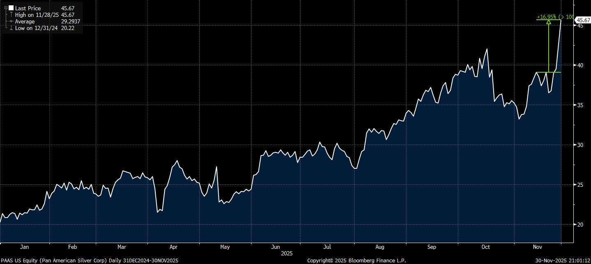Click the Mar month label
Image resolution: width=591 pixels, height=264 pixels.
click(122, 247)
